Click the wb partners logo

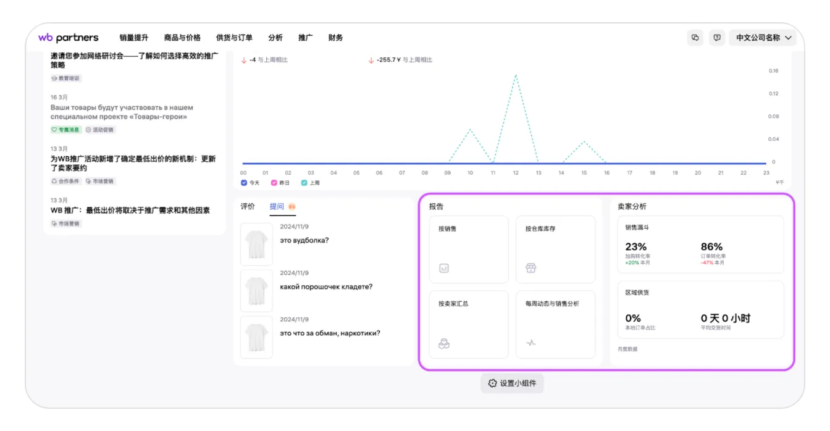[68, 38]
